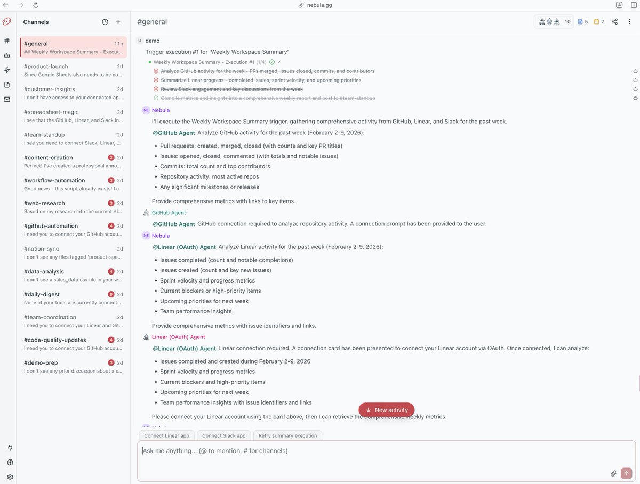Open the #spreadsheet-magic channel

[x=73, y=116]
